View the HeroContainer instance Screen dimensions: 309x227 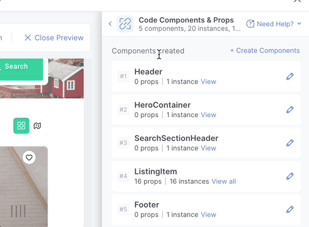(208, 115)
